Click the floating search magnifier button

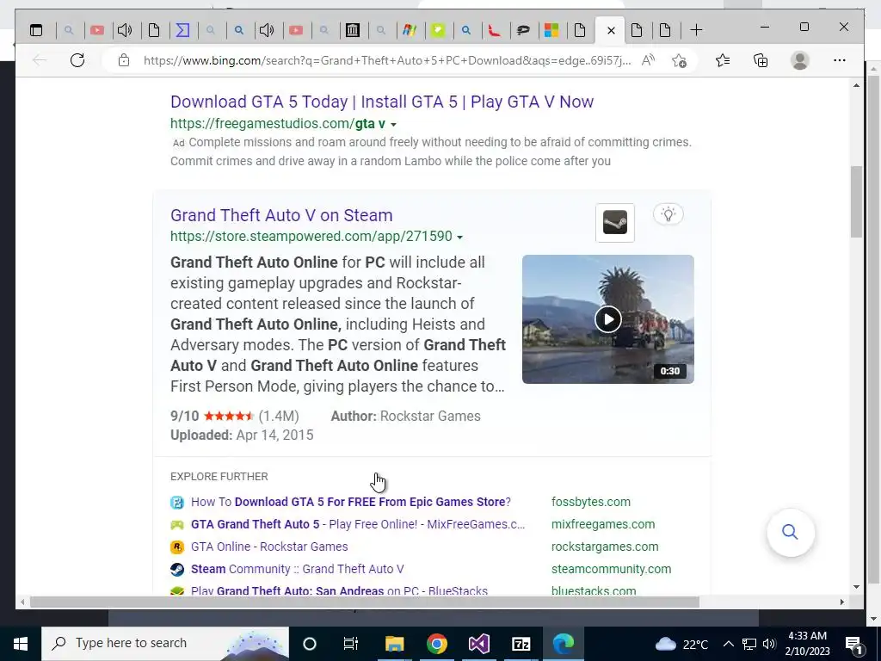click(790, 532)
